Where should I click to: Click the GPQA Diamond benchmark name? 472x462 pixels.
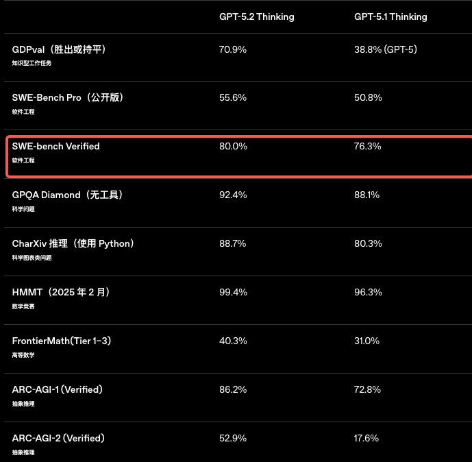point(67,195)
